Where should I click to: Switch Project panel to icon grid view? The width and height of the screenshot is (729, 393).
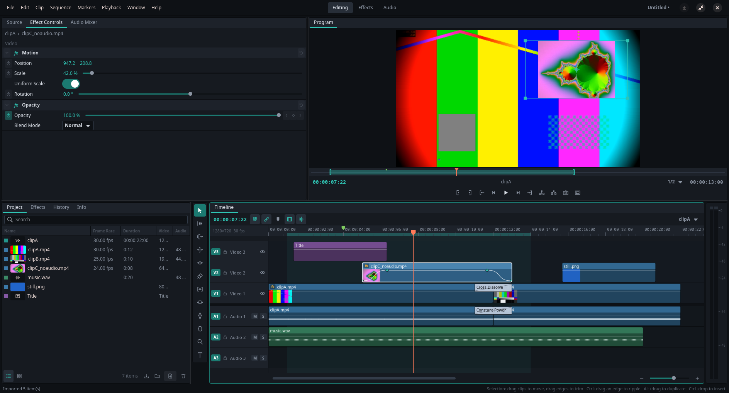pos(19,376)
